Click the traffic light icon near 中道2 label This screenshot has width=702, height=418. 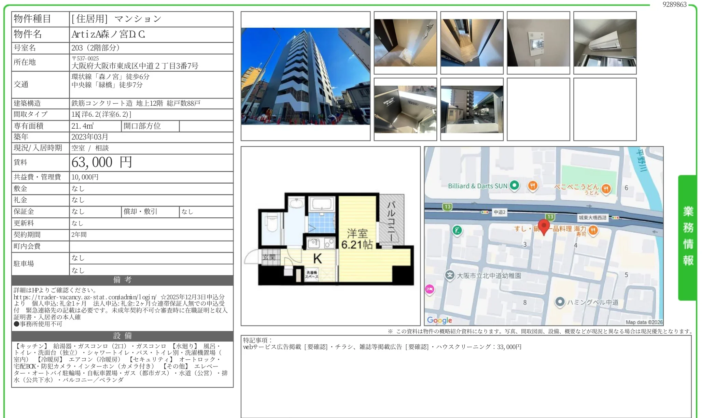(485, 212)
